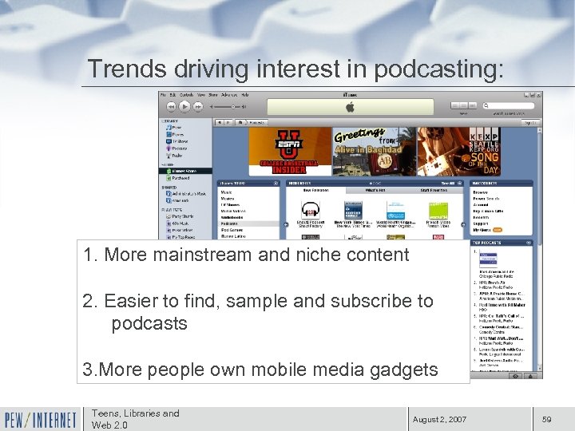
Task: Select iTunes Latino in the store list
Action: [x=233, y=236]
